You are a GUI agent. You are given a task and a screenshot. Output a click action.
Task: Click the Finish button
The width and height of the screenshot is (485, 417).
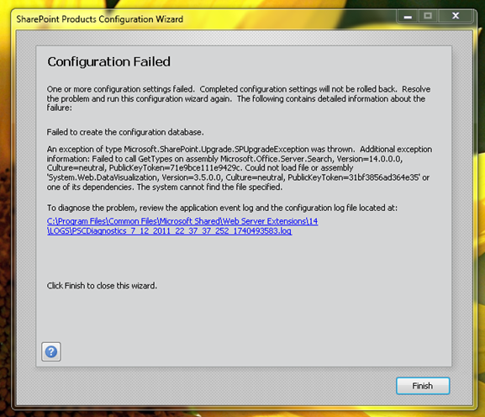(x=423, y=386)
